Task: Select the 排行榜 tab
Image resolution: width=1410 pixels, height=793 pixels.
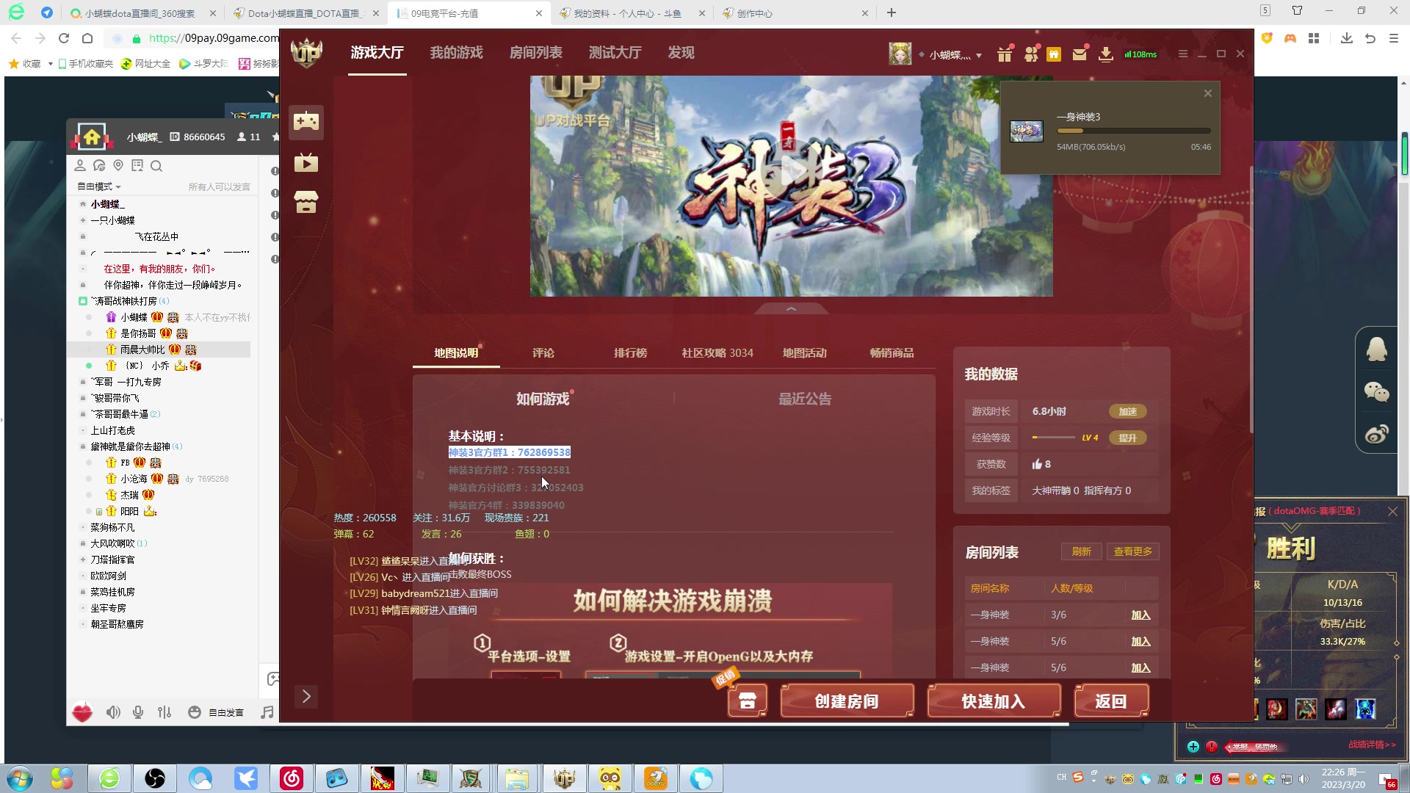Action: (630, 353)
